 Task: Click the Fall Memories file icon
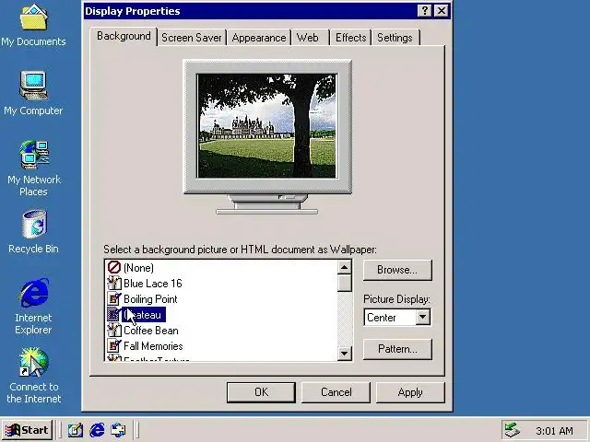(x=113, y=346)
